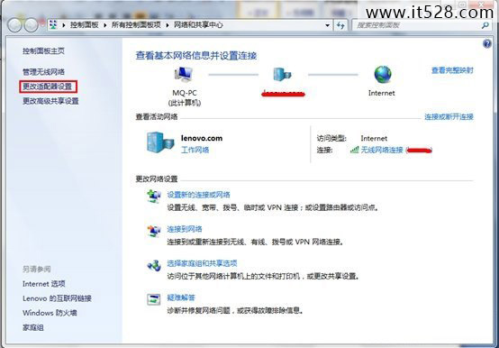Click the 查看基本网络信息并设置连接 heading
Image resolution: width=499 pixels, height=348 pixels.
click(196, 56)
